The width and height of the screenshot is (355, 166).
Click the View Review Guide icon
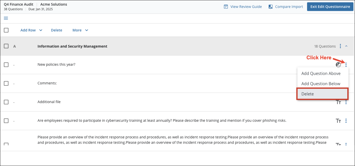[226, 7]
